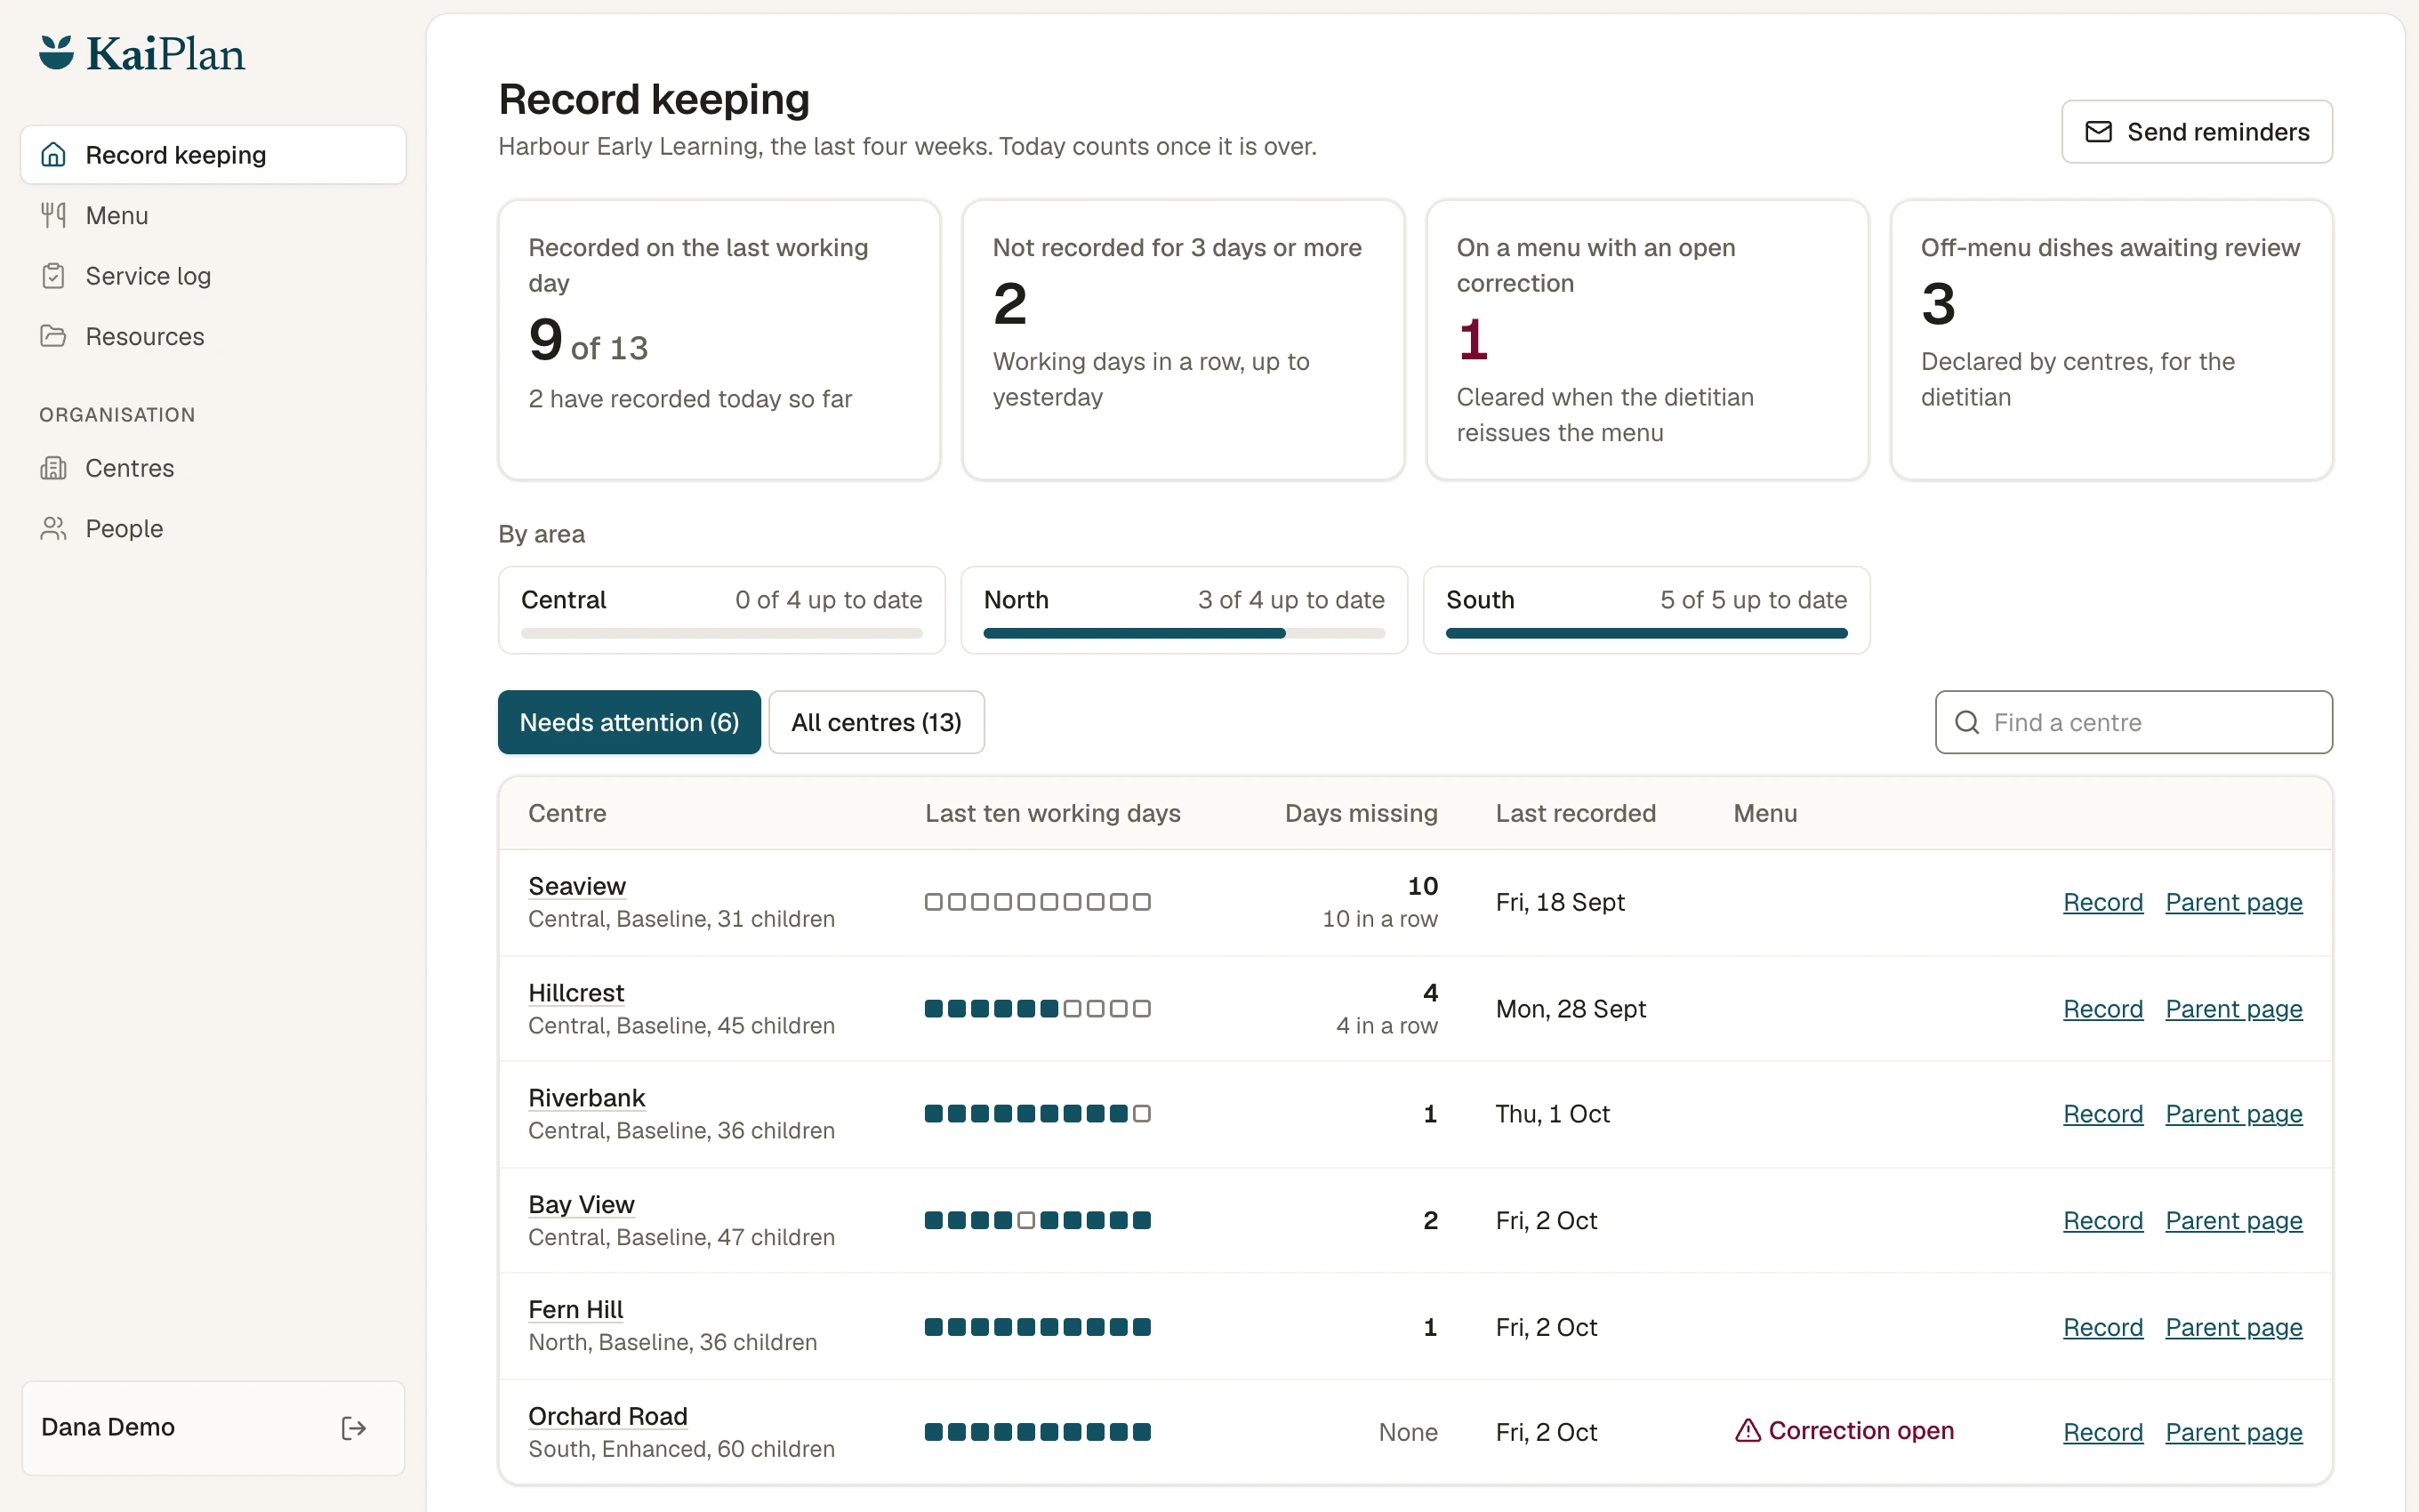Click the Correction open status for Orchard Road

[x=1844, y=1431]
